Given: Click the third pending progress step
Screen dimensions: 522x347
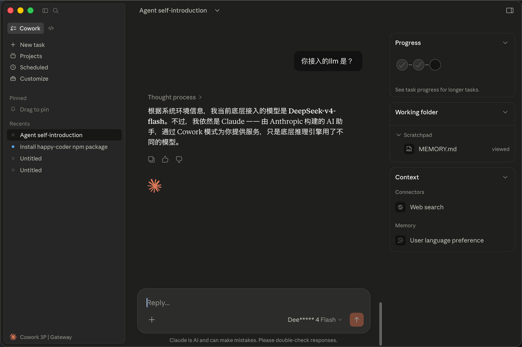Looking at the screenshot, I should click(x=435, y=65).
